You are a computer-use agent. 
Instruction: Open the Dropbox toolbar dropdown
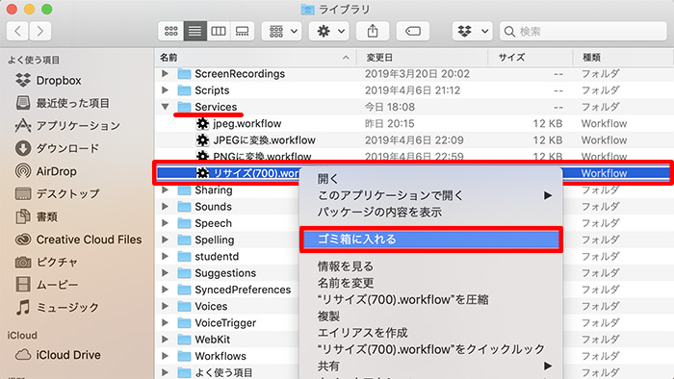(x=473, y=31)
